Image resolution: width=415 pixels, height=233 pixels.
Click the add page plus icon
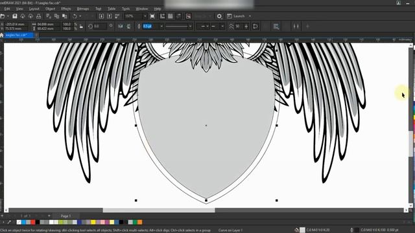point(49,216)
